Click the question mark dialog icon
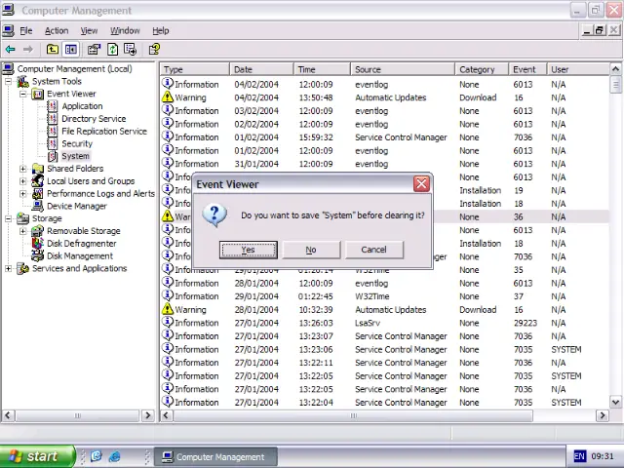 (214, 215)
